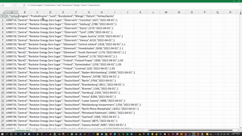Select column D header
The height and width of the screenshot is (136, 242).
click(x=50, y=12)
